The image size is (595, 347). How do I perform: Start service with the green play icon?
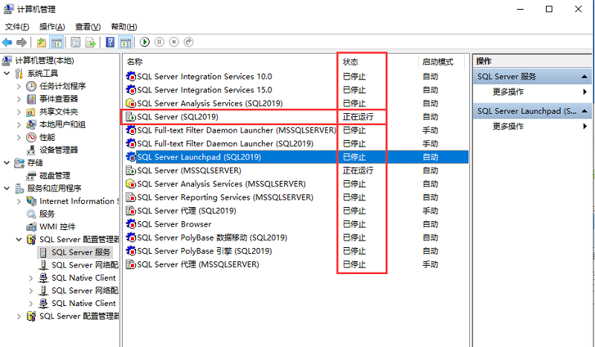tap(144, 42)
